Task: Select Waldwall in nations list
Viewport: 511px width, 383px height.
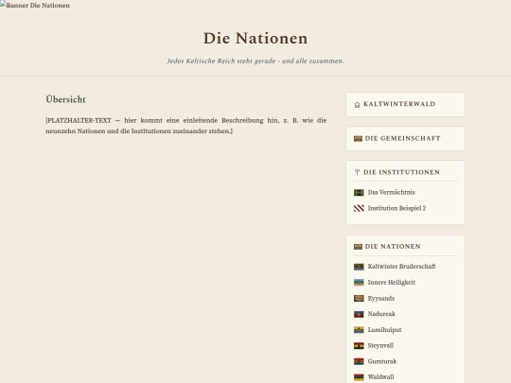Action: [x=380, y=377]
